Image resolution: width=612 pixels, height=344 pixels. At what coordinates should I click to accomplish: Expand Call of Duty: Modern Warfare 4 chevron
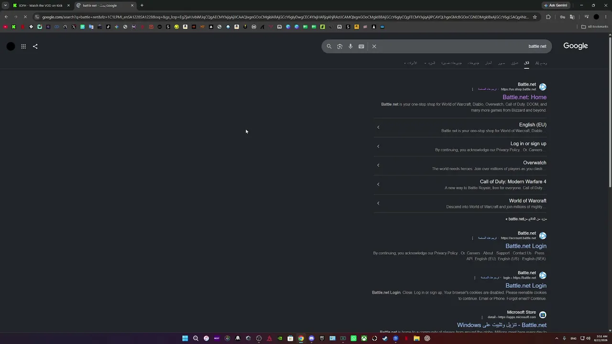[378, 184]
